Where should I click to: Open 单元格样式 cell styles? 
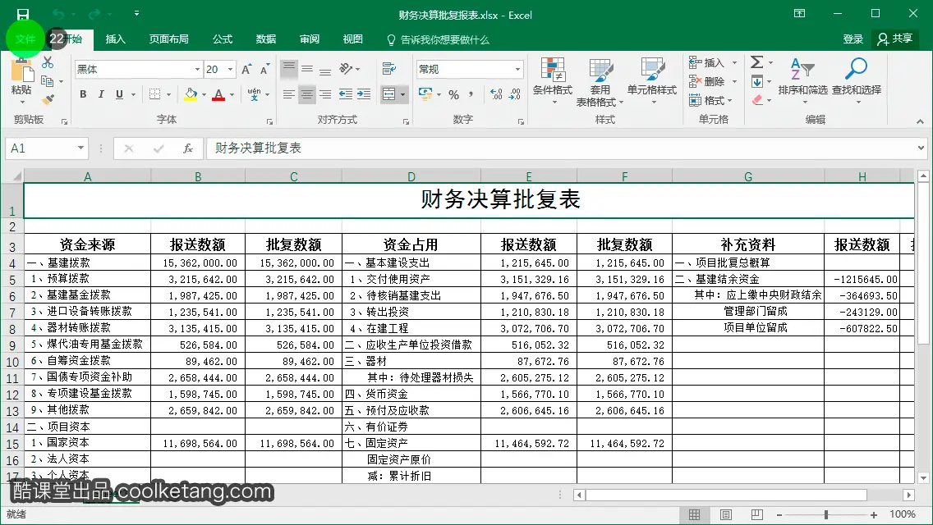pyautogui.click(x=652, y=81)
